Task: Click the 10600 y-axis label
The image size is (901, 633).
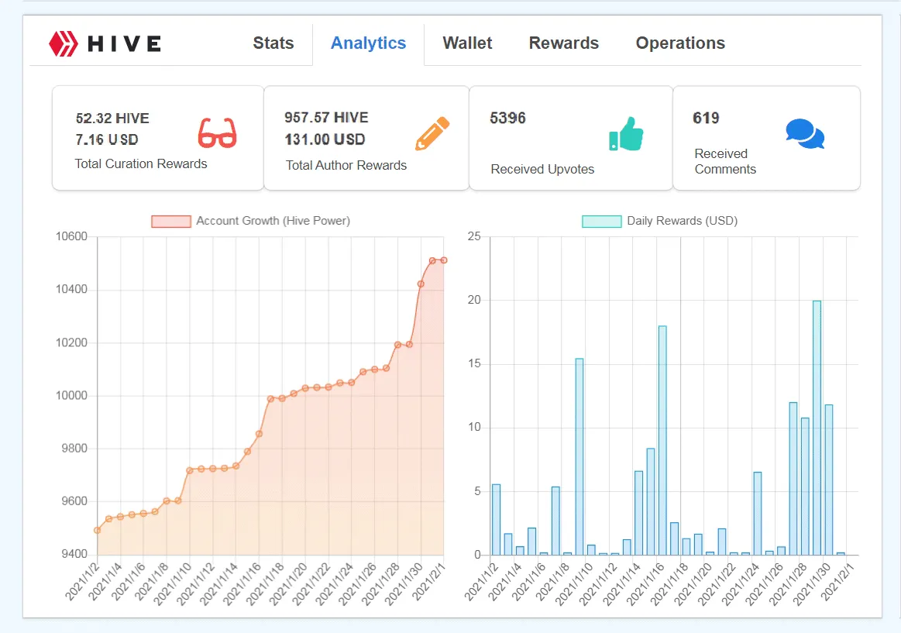Action: point(72,236)
